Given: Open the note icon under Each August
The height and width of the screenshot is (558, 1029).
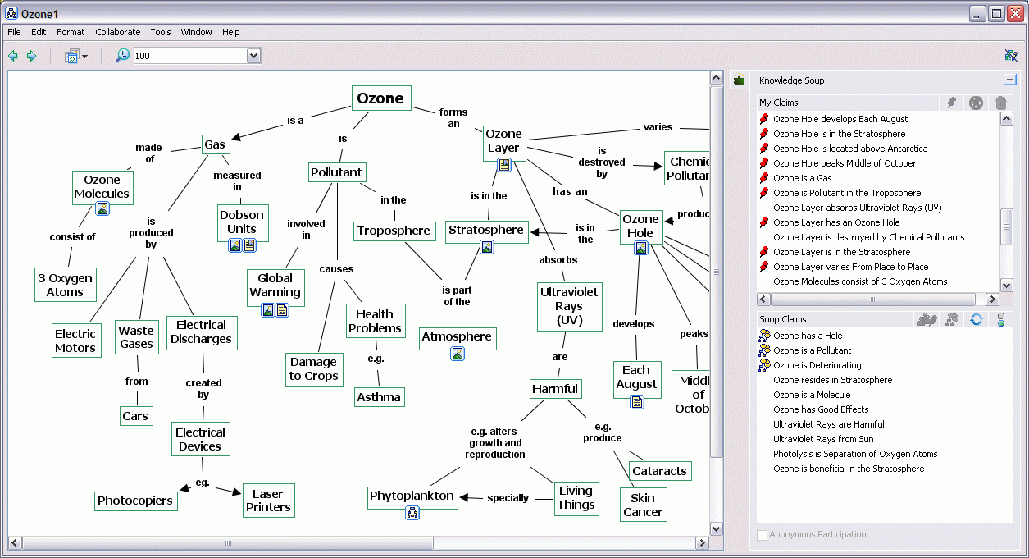Looking at the screenshot, I should pyautogui.click(x=637, y=402).
